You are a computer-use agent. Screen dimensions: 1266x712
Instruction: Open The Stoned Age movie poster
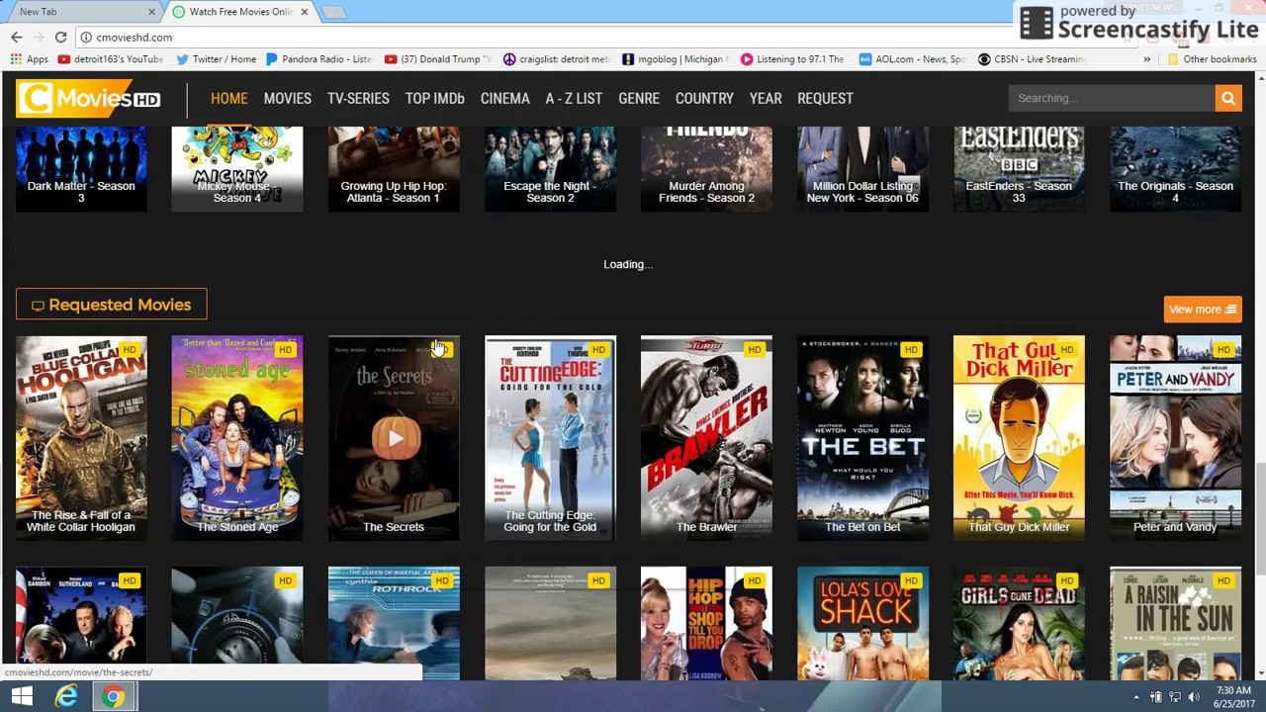pos(237,438)
